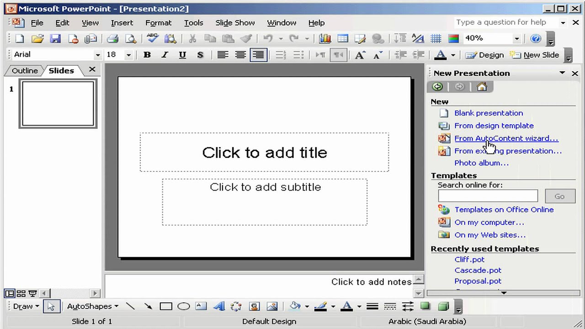Open the font size 18 dropdown
This screenshot has height=329, width=585.
point(128,55)
